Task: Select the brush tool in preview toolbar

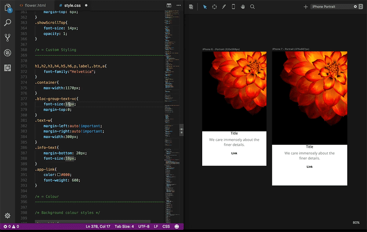Action: (x=224, y=7)
